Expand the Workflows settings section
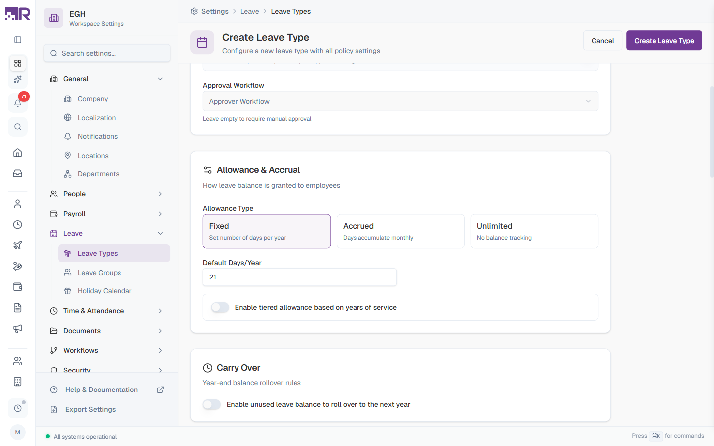 [107, 350]
